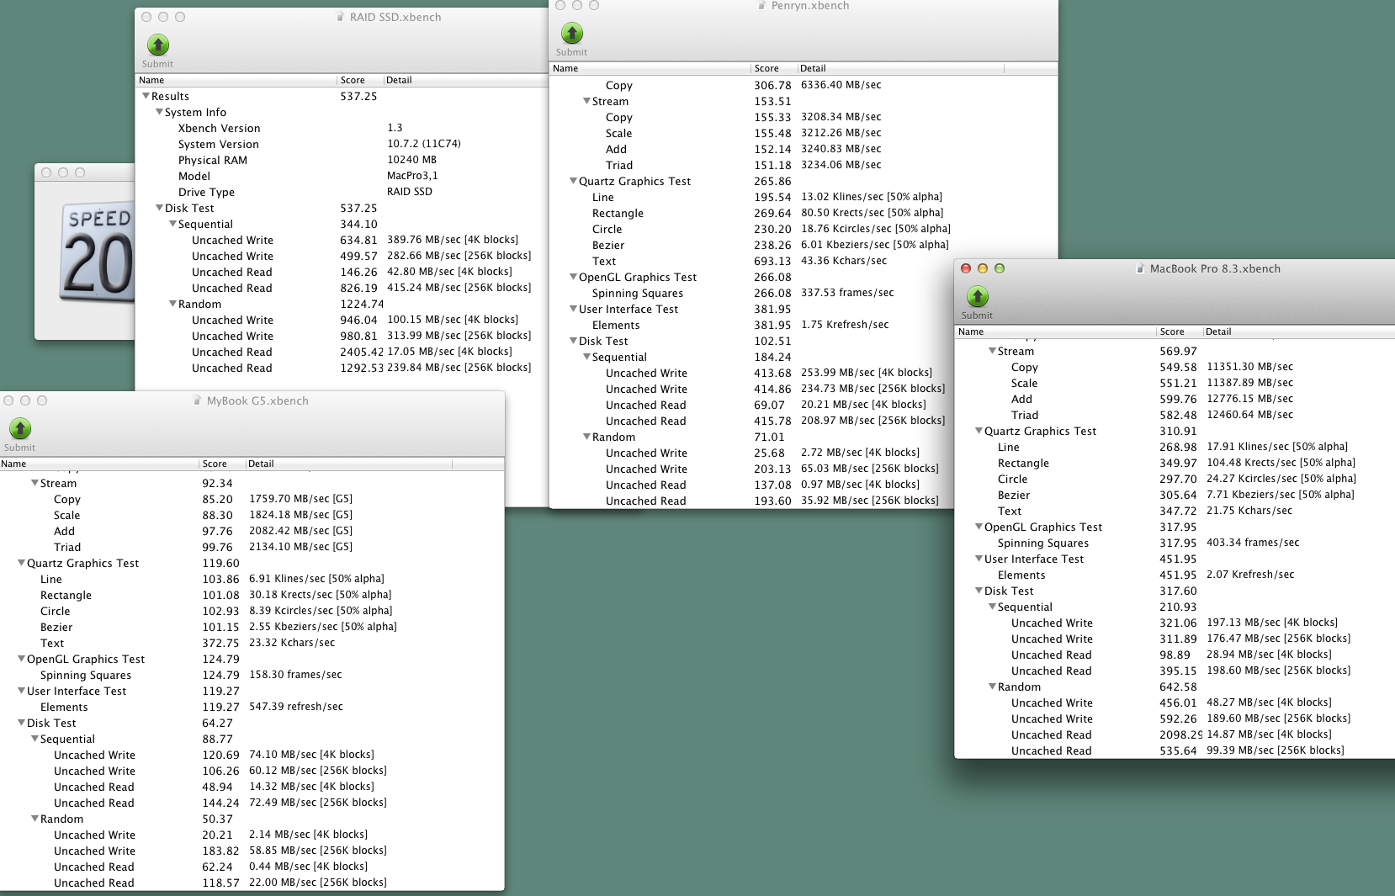Click the RAID SSD.xbench title document icon
Viewport: 1395px width, 896px height.
point(341,17)
